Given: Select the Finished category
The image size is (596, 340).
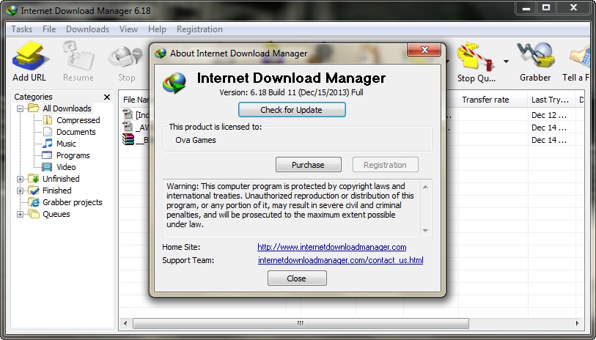Looking at the screenshot, I should [56, 191].
